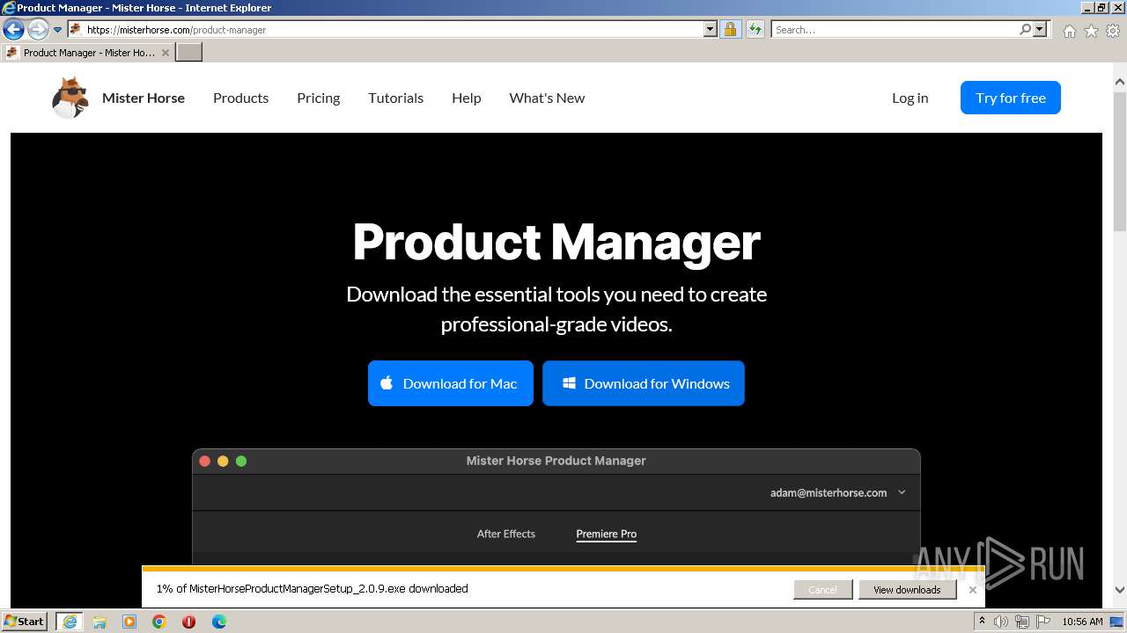The height and width of the screenshot is (633, 1127).
Task: Click the page scrollbar down arrow
Action: click(1120, 590)
